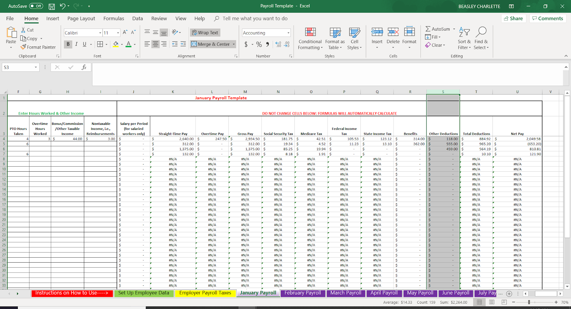Image resolution: width=571 pixels, height=309 pixels.
Task: Decrease the cell indent
Action: pos(175,44)
